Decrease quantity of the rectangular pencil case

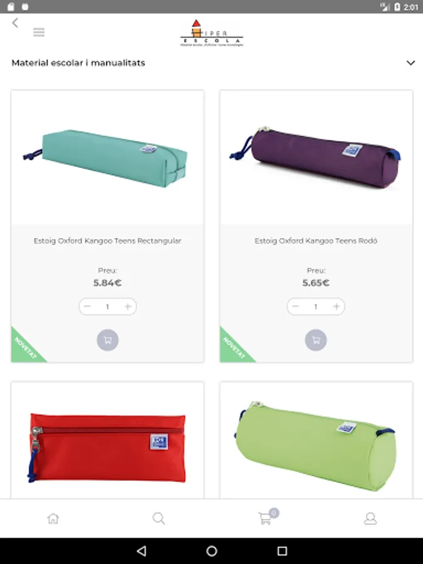coord(87,306)
